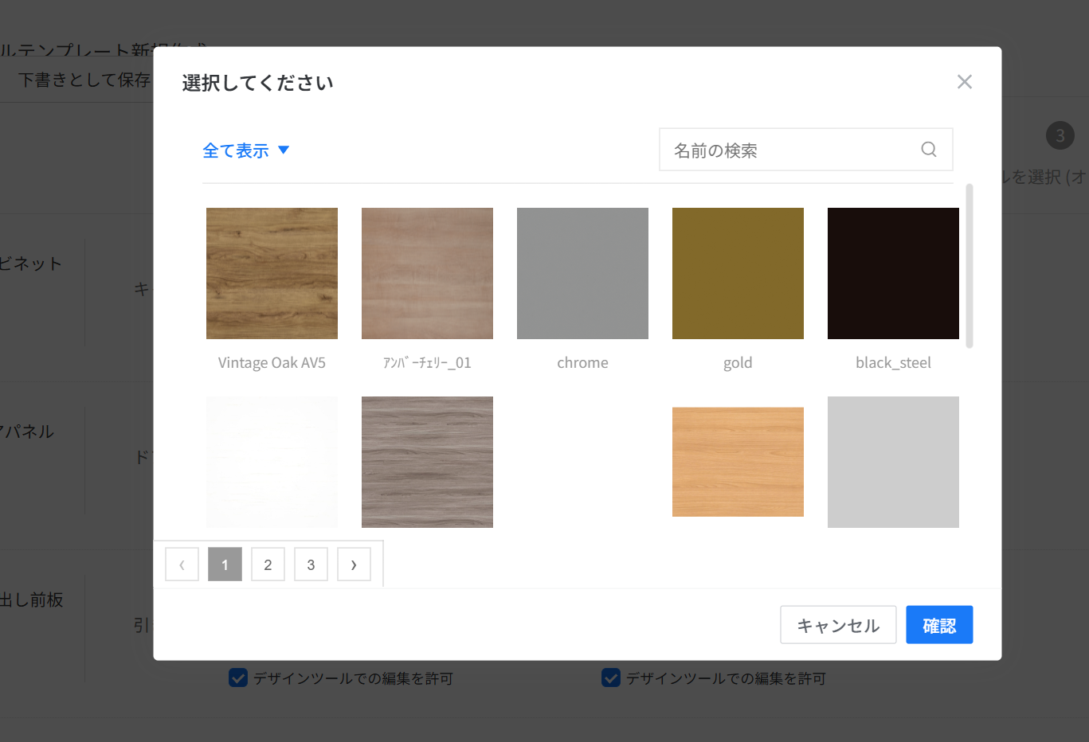This screenshot has width=1089, height=742.
Task: Choose the chrome gray swatch
Action: click(582, 273)
